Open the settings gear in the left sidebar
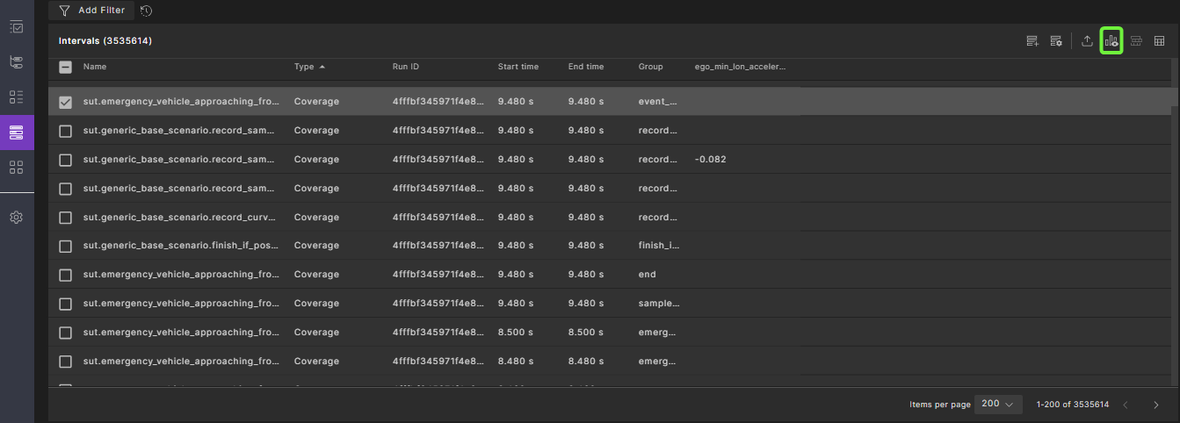This screenshot has width=1180, height=423. (16, 217)
